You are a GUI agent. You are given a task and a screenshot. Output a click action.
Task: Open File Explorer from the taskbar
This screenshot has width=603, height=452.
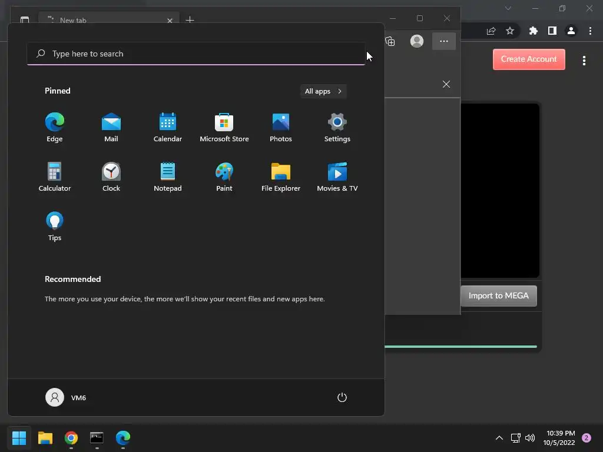(x=45, y=438)
